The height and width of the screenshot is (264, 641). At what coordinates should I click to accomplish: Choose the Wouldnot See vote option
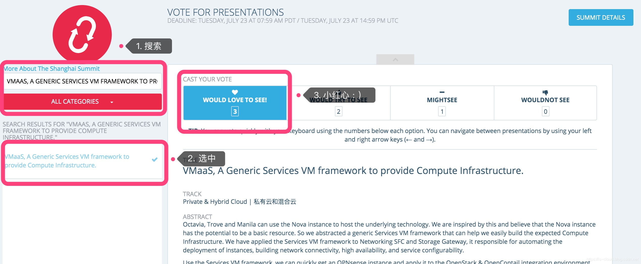[545, 103]
